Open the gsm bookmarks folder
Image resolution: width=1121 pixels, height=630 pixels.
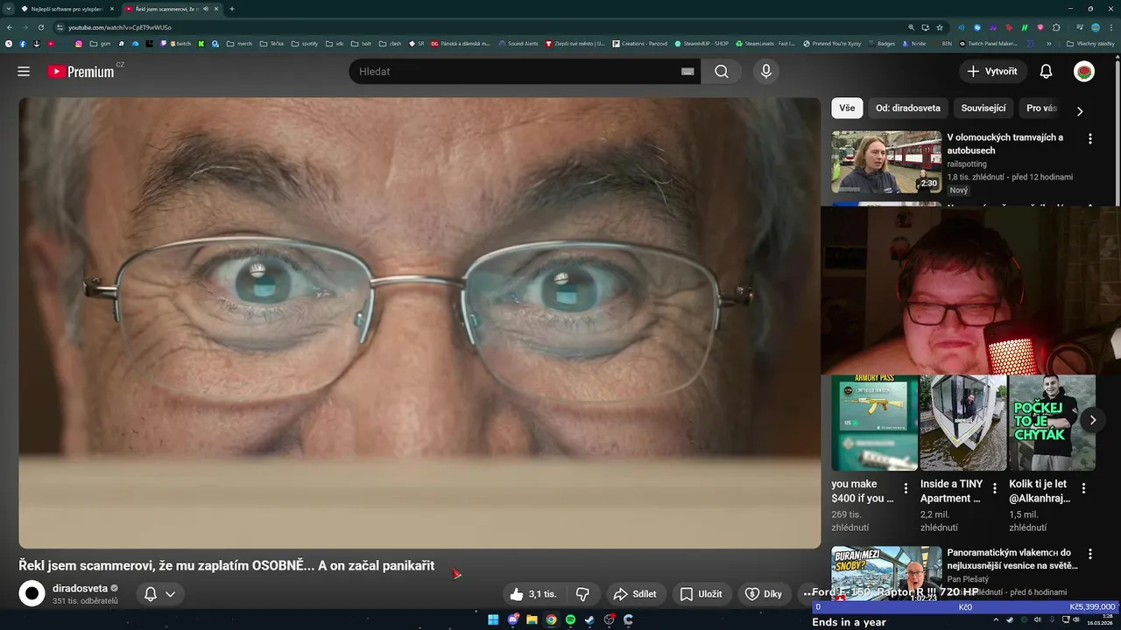100,43
